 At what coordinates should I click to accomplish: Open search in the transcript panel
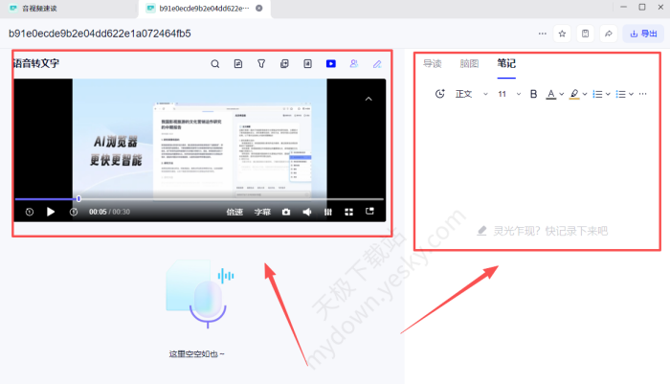coord(215,64)
